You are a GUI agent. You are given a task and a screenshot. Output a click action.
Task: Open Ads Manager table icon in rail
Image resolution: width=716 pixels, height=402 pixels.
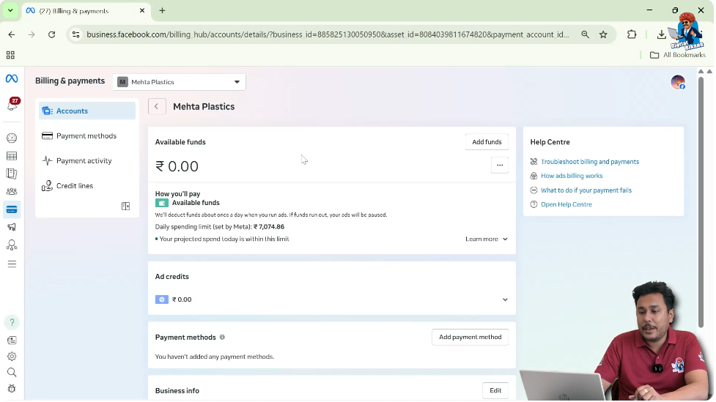point(12,156)
